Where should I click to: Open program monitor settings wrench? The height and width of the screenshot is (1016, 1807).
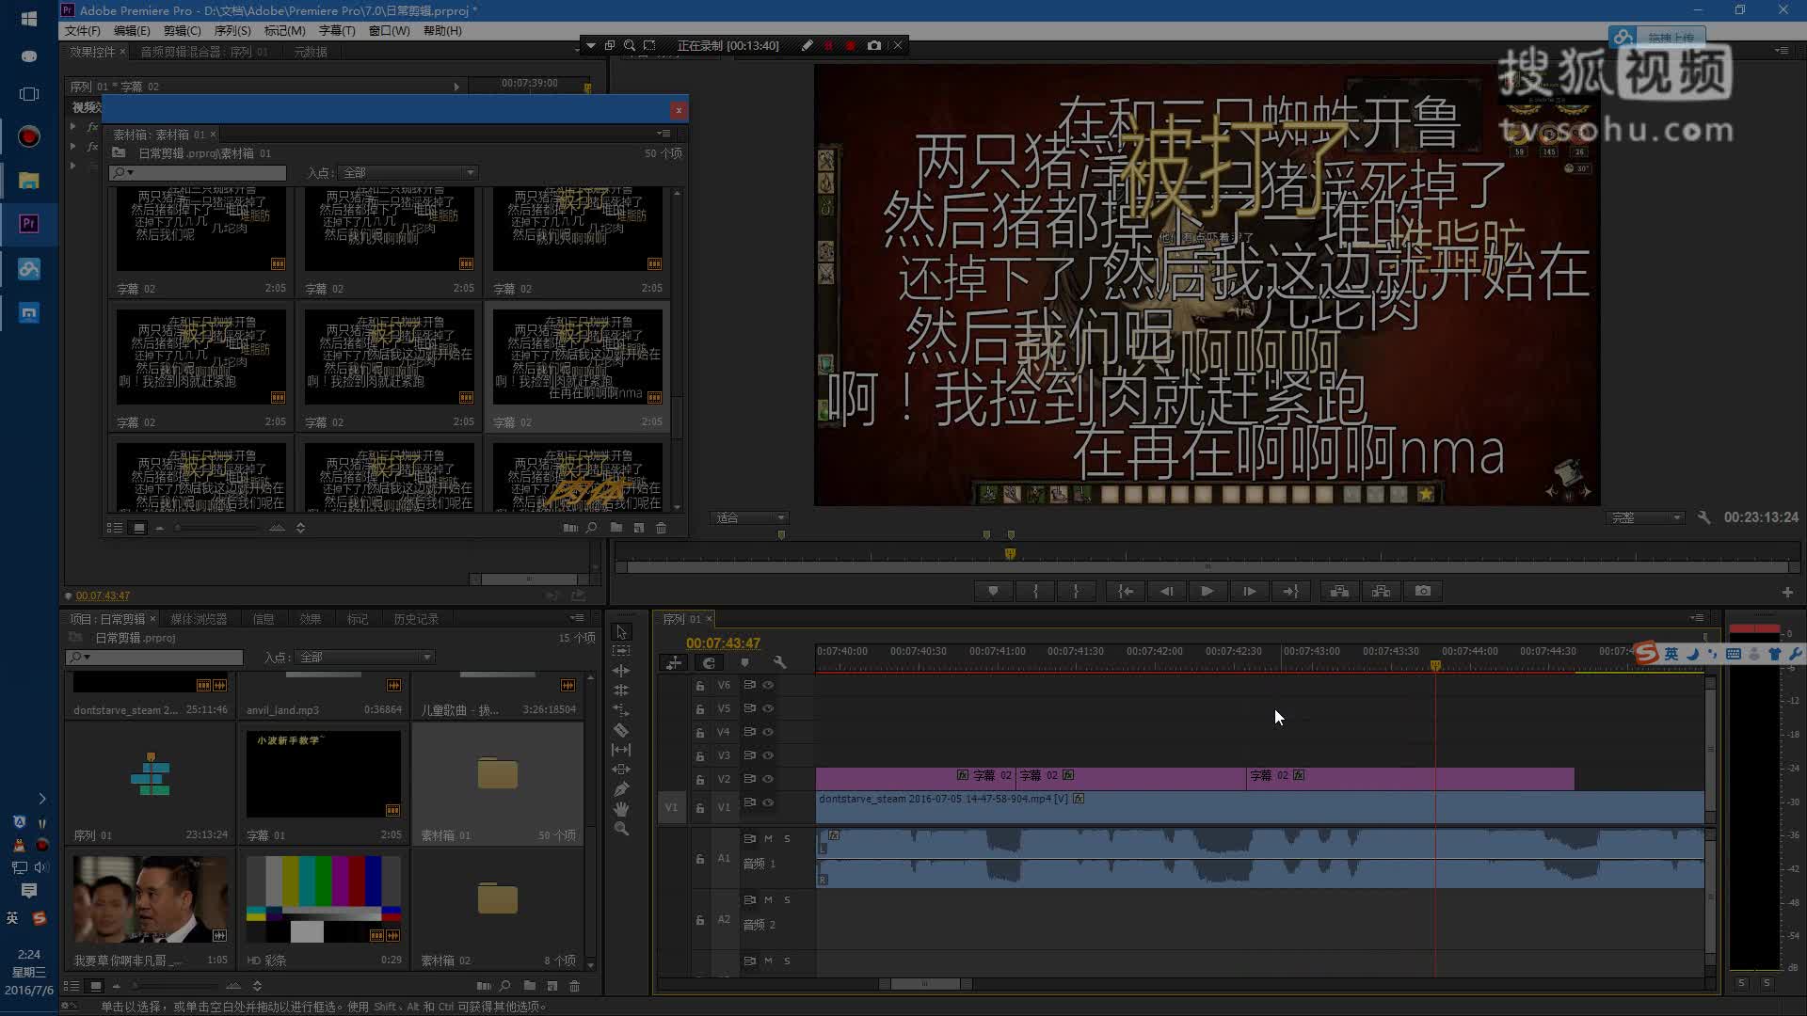coord(1703,517)
